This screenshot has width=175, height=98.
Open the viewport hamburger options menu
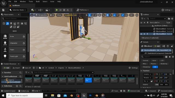point(32,15)
